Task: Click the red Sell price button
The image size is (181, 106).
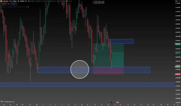Action: pyautogui.click(x=4, y=4)
